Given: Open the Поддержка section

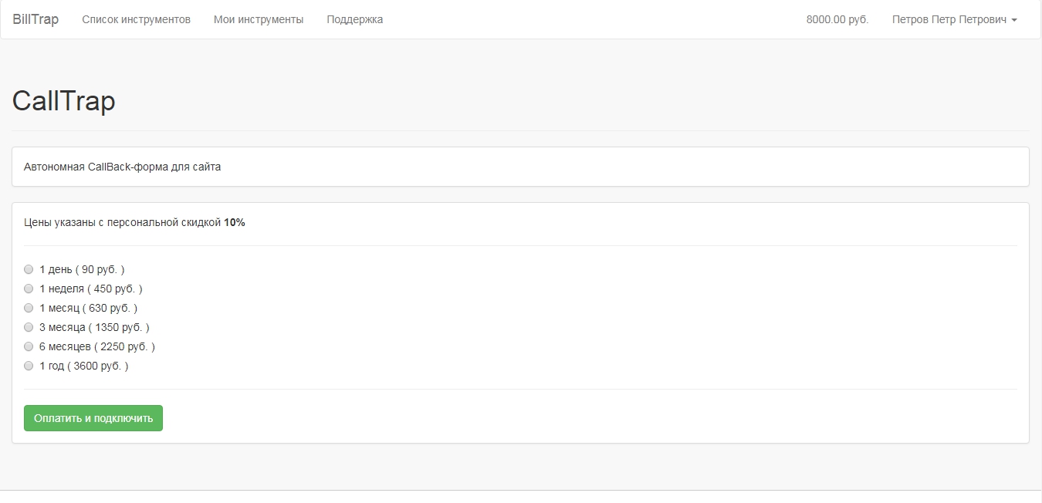Looking at the screenshot, I should [354, 19].
